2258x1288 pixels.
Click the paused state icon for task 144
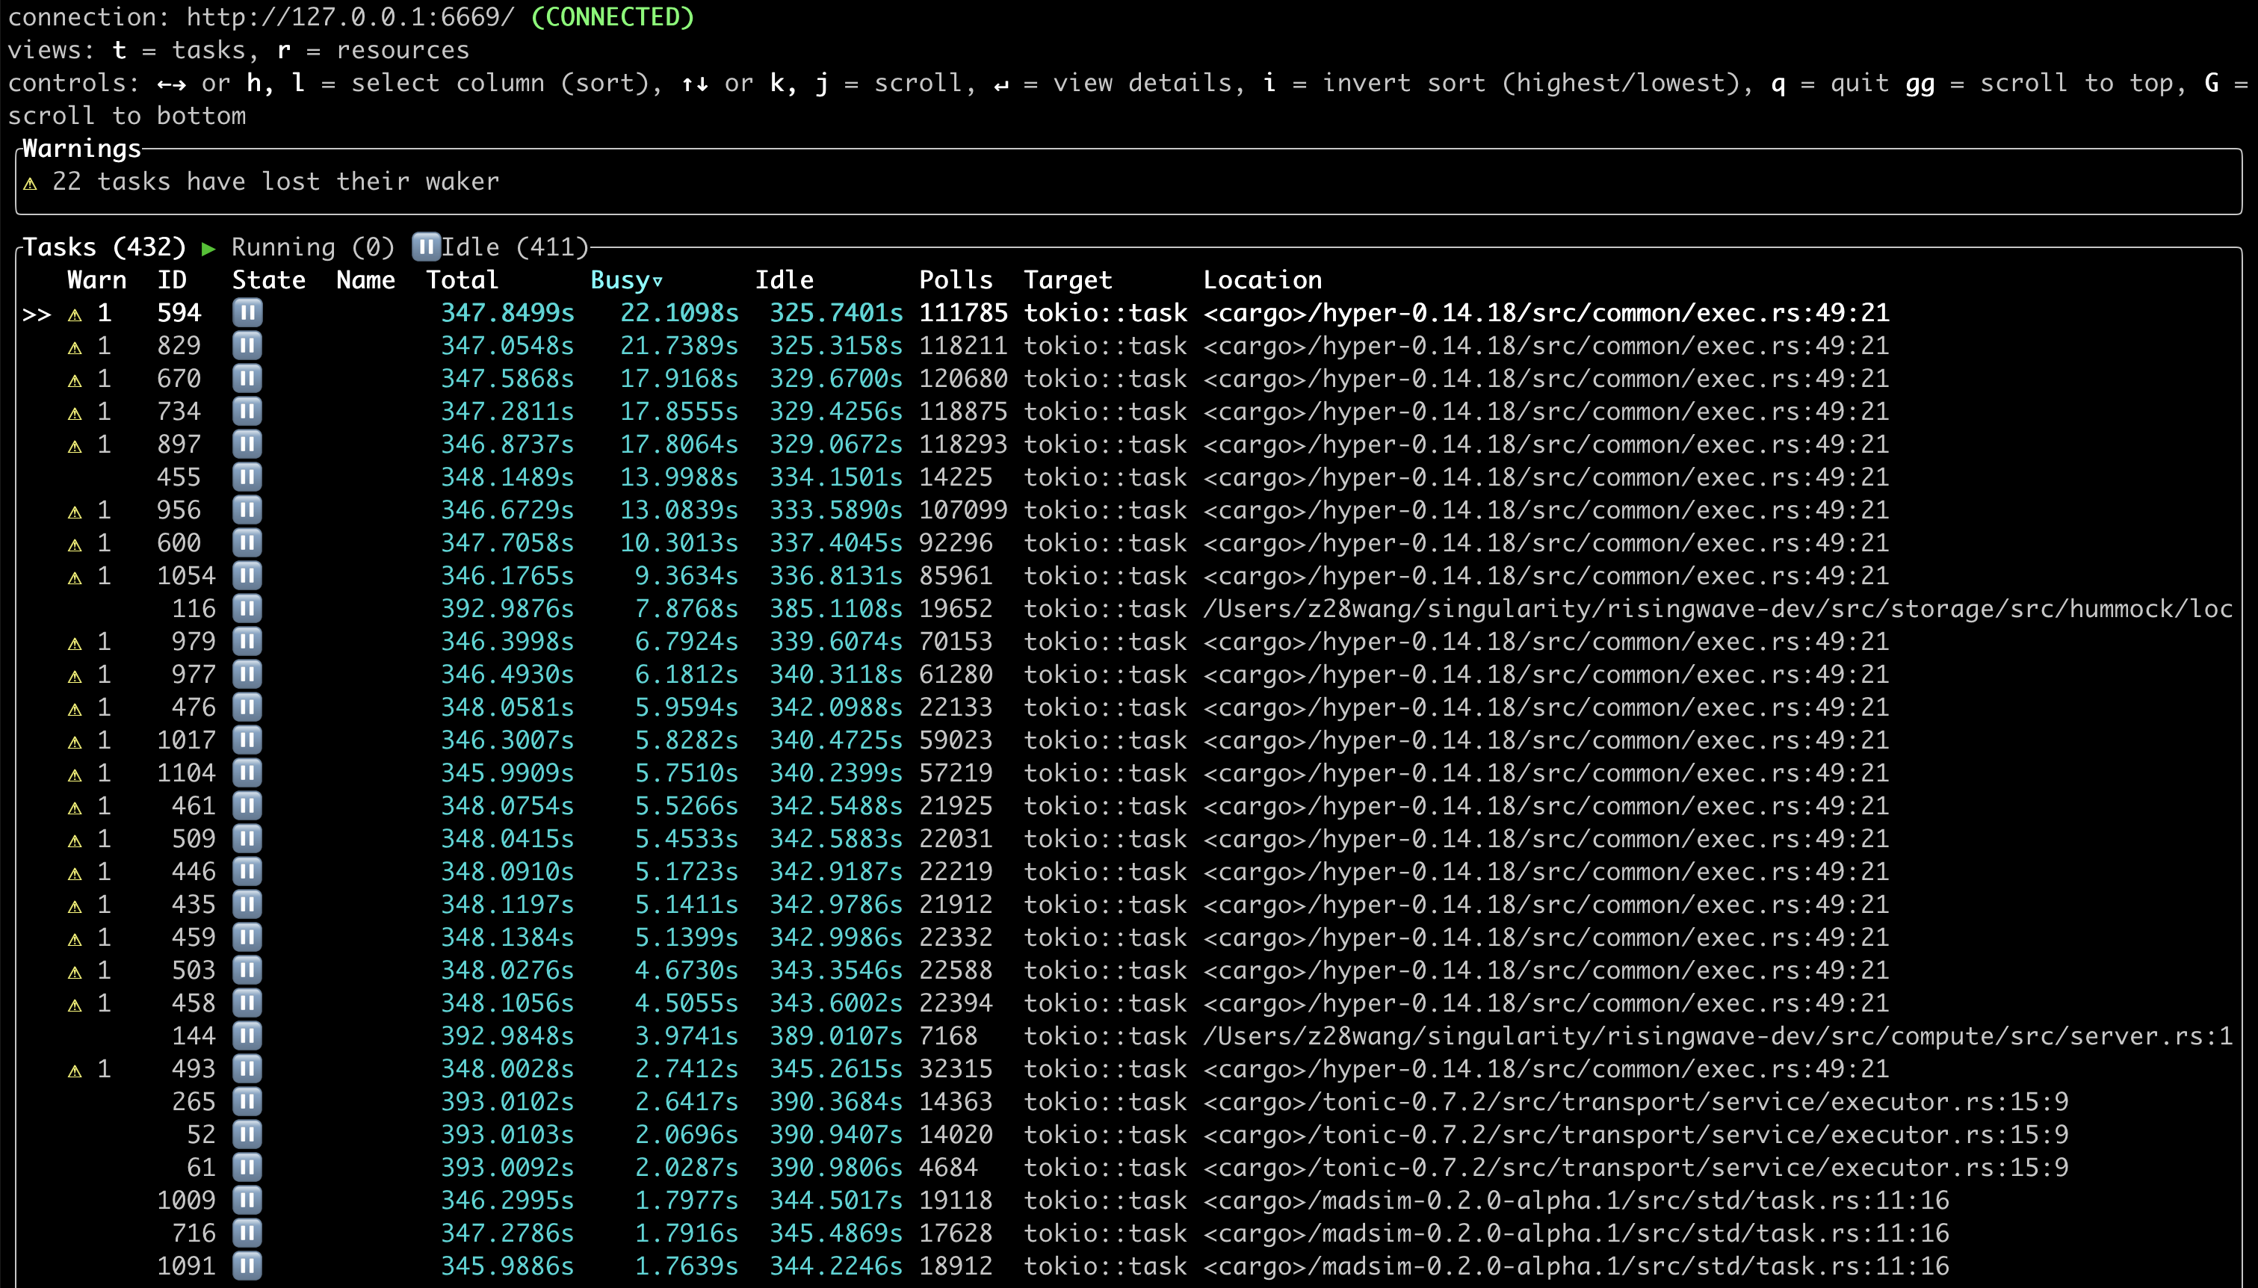pyautogui.click(x=247, y=1036)
